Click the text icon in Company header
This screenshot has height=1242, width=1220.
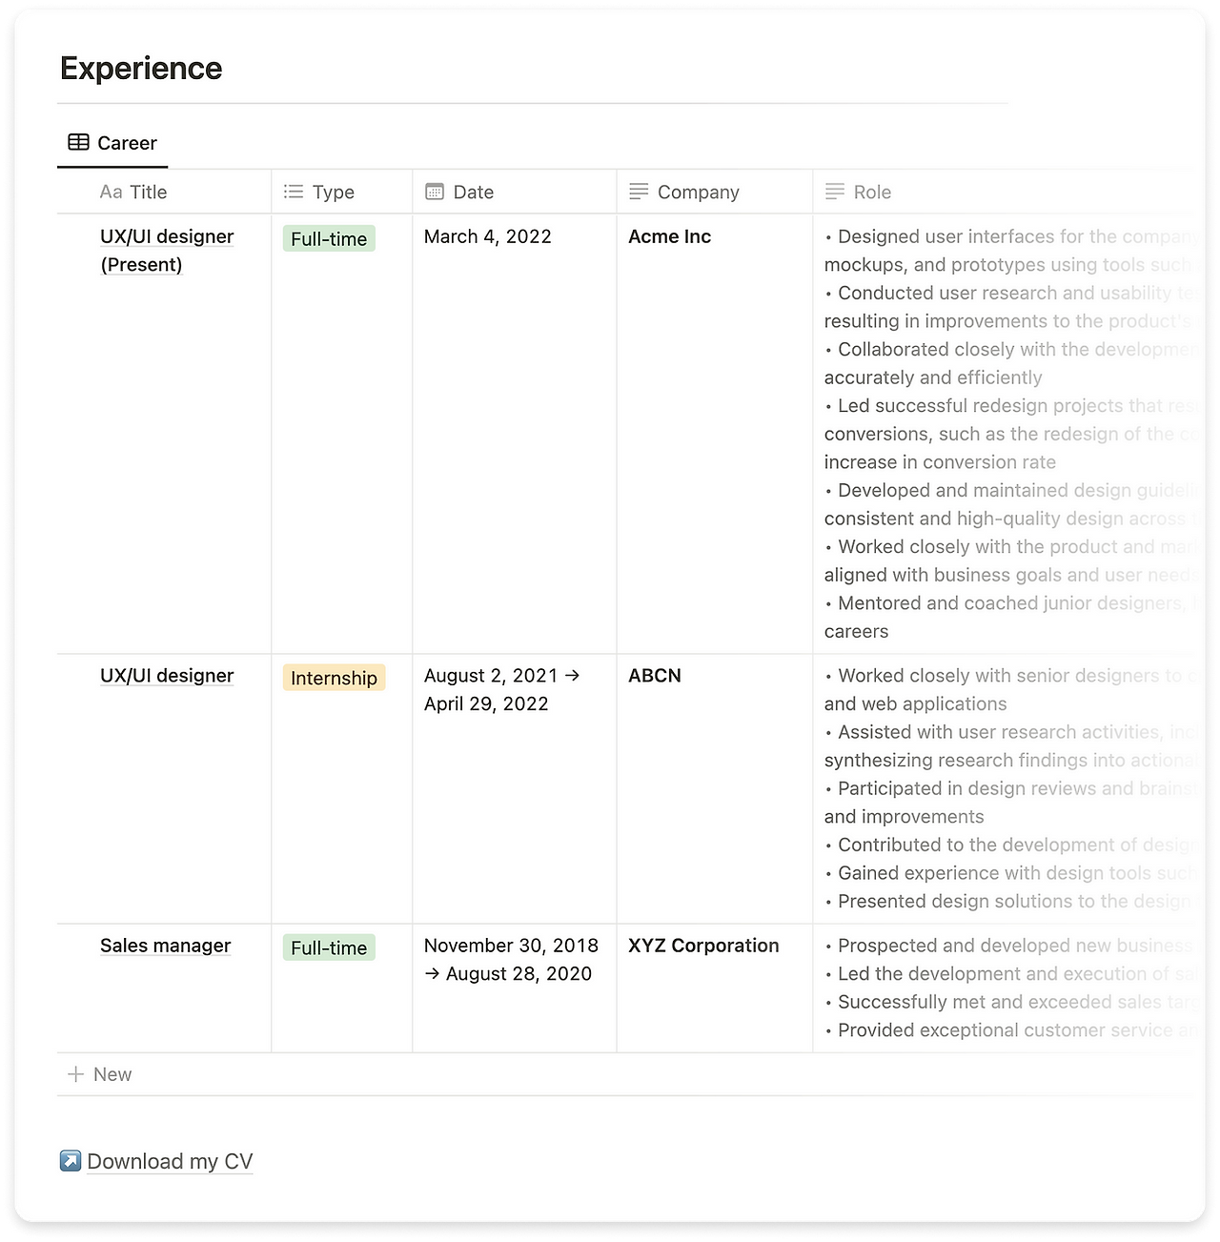tap(639, 192)
